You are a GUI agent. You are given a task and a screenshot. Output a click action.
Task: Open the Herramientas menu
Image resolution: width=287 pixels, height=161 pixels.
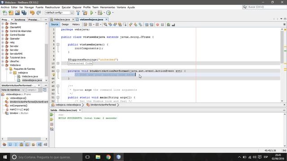pyautogui.click(x=108, y=7)
